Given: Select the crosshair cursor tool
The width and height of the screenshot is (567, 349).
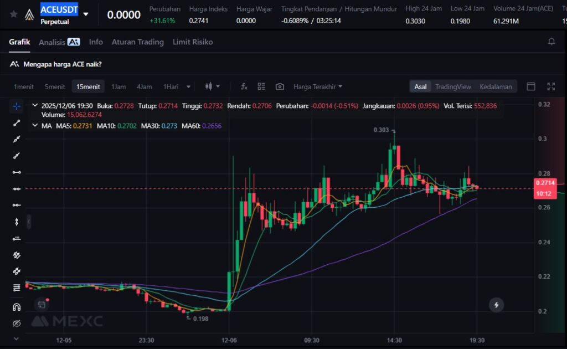Looking at the screenshot, I should coord(17,106).
